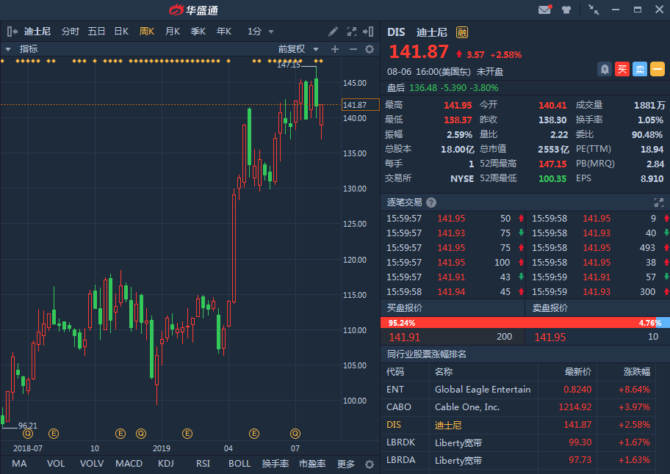Click the bid ask ratio bar
Screen dimensions: 670x474
525,323
